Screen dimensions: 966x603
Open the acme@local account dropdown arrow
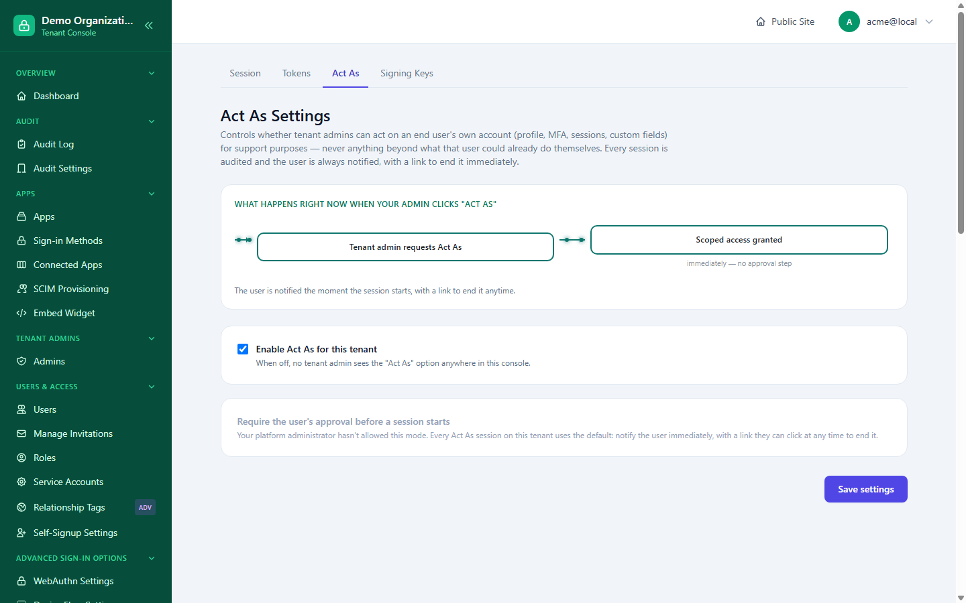929,21
